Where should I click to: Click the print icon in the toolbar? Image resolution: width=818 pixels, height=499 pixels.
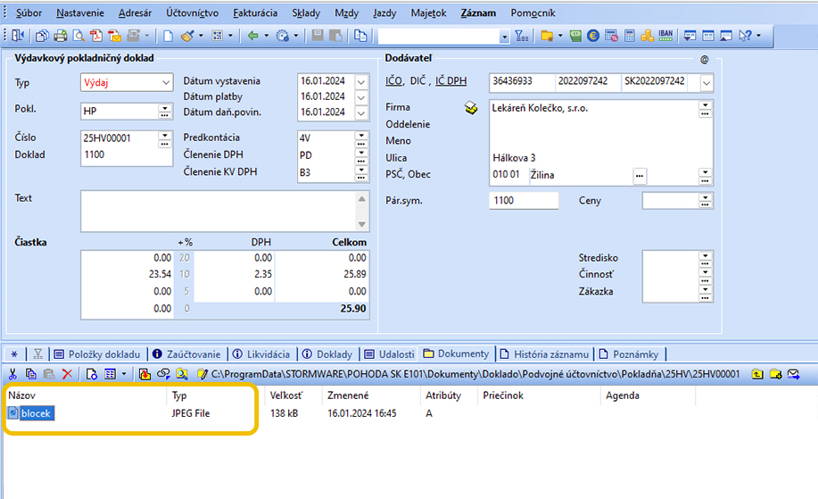pos(61,36)
